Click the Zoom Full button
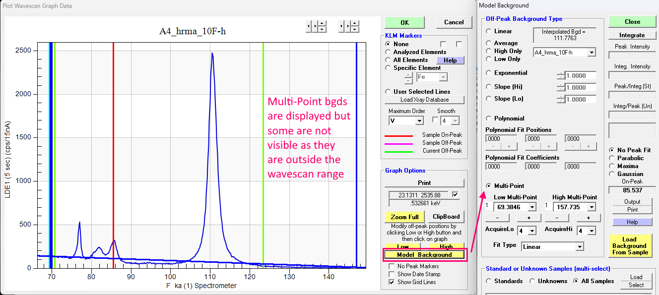The width and height of the screenshot is (659, 295). [x=404, y=217]
